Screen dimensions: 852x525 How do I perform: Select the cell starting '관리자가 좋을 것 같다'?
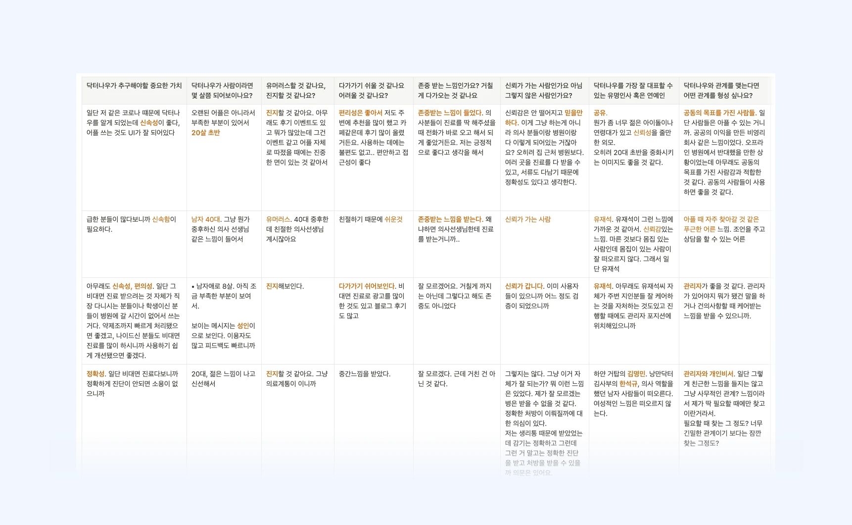coord(724,321)
